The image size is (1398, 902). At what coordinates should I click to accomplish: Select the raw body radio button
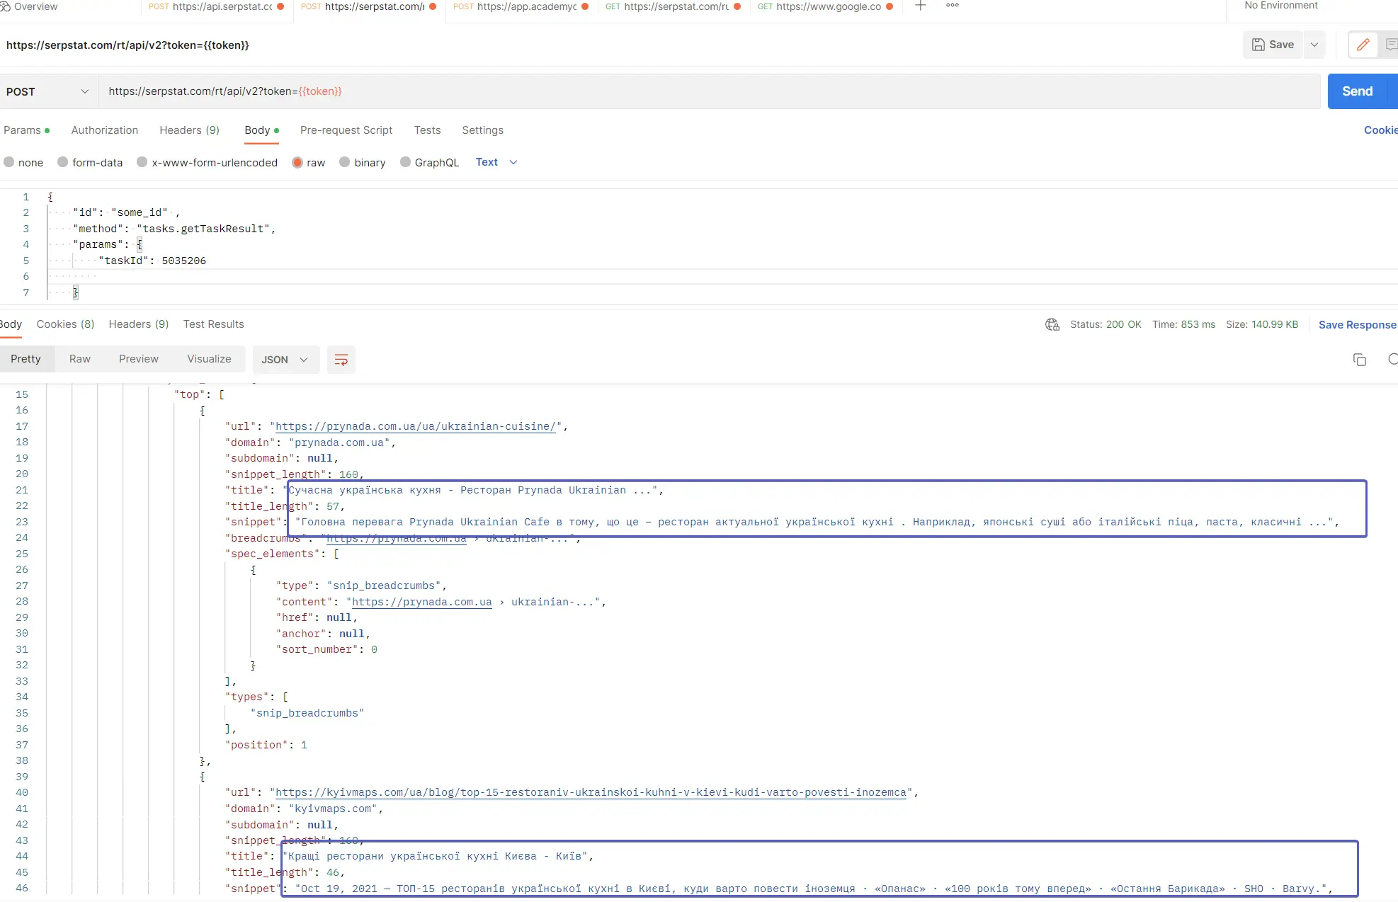click(x=297, y=162)
